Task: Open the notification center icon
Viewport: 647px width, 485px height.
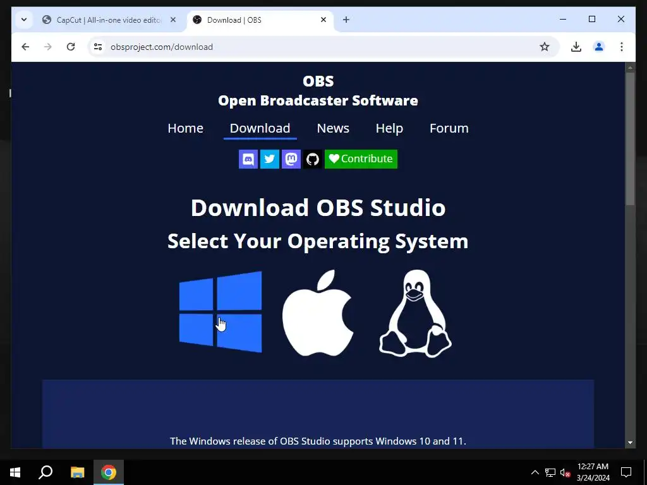Action: click(x=626, y=472)
